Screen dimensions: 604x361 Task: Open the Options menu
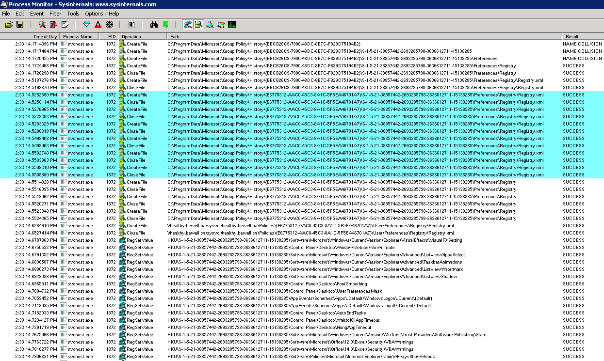[94, 14]
